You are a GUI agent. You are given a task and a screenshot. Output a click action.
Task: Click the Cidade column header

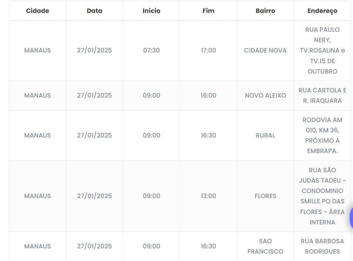coord(37,11)
